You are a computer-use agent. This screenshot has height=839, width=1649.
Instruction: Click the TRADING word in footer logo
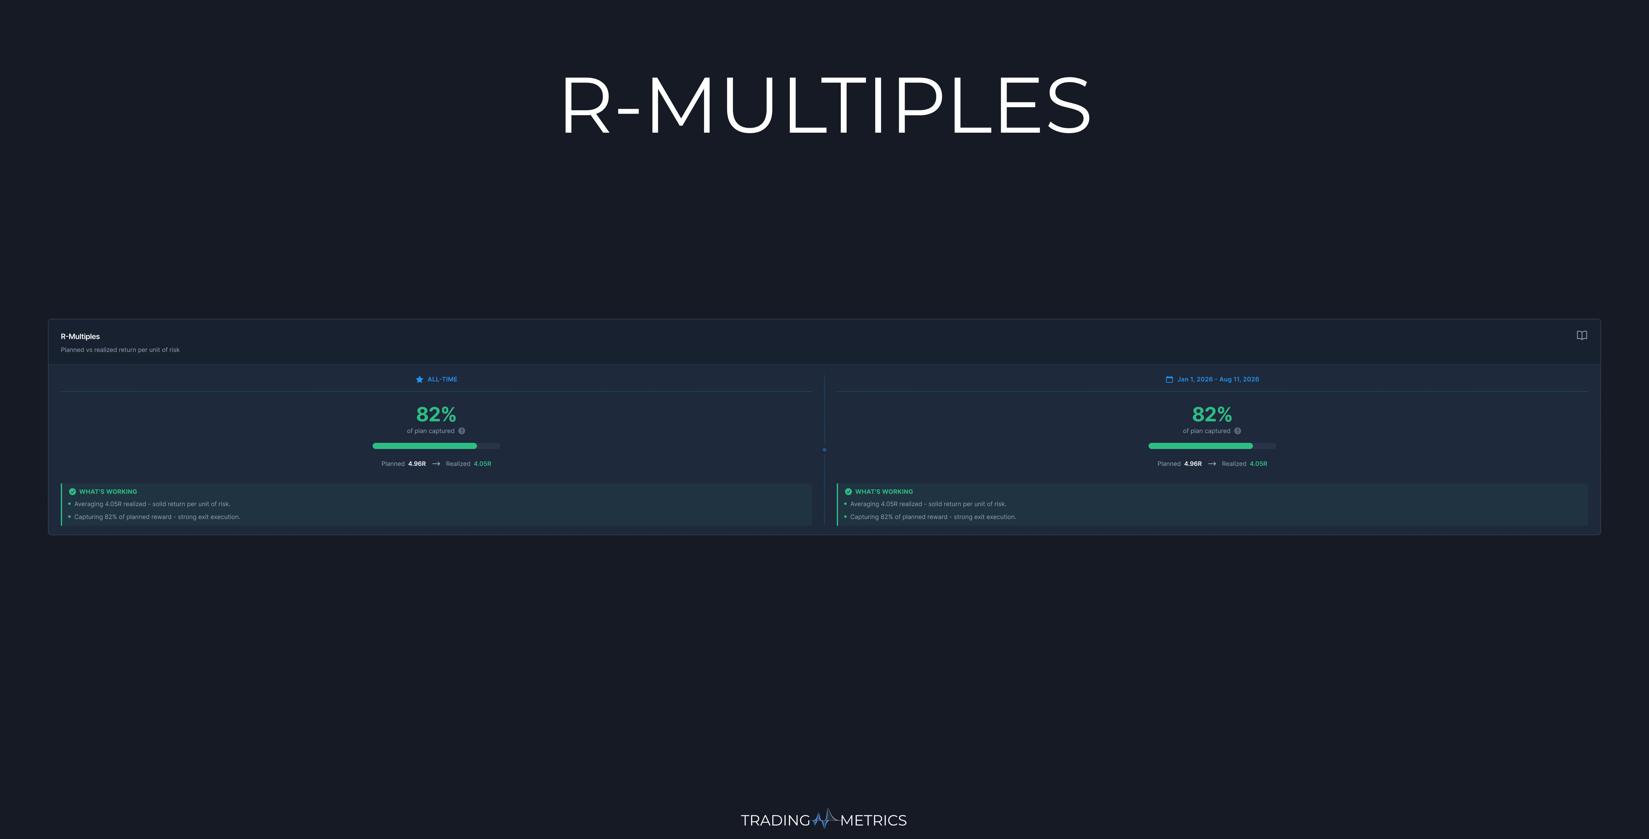775,821
